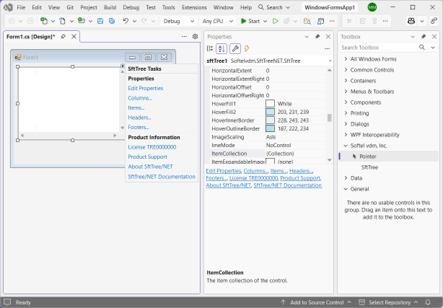
Task: Select the ItemCollection property row
Action: pos(268,154)
